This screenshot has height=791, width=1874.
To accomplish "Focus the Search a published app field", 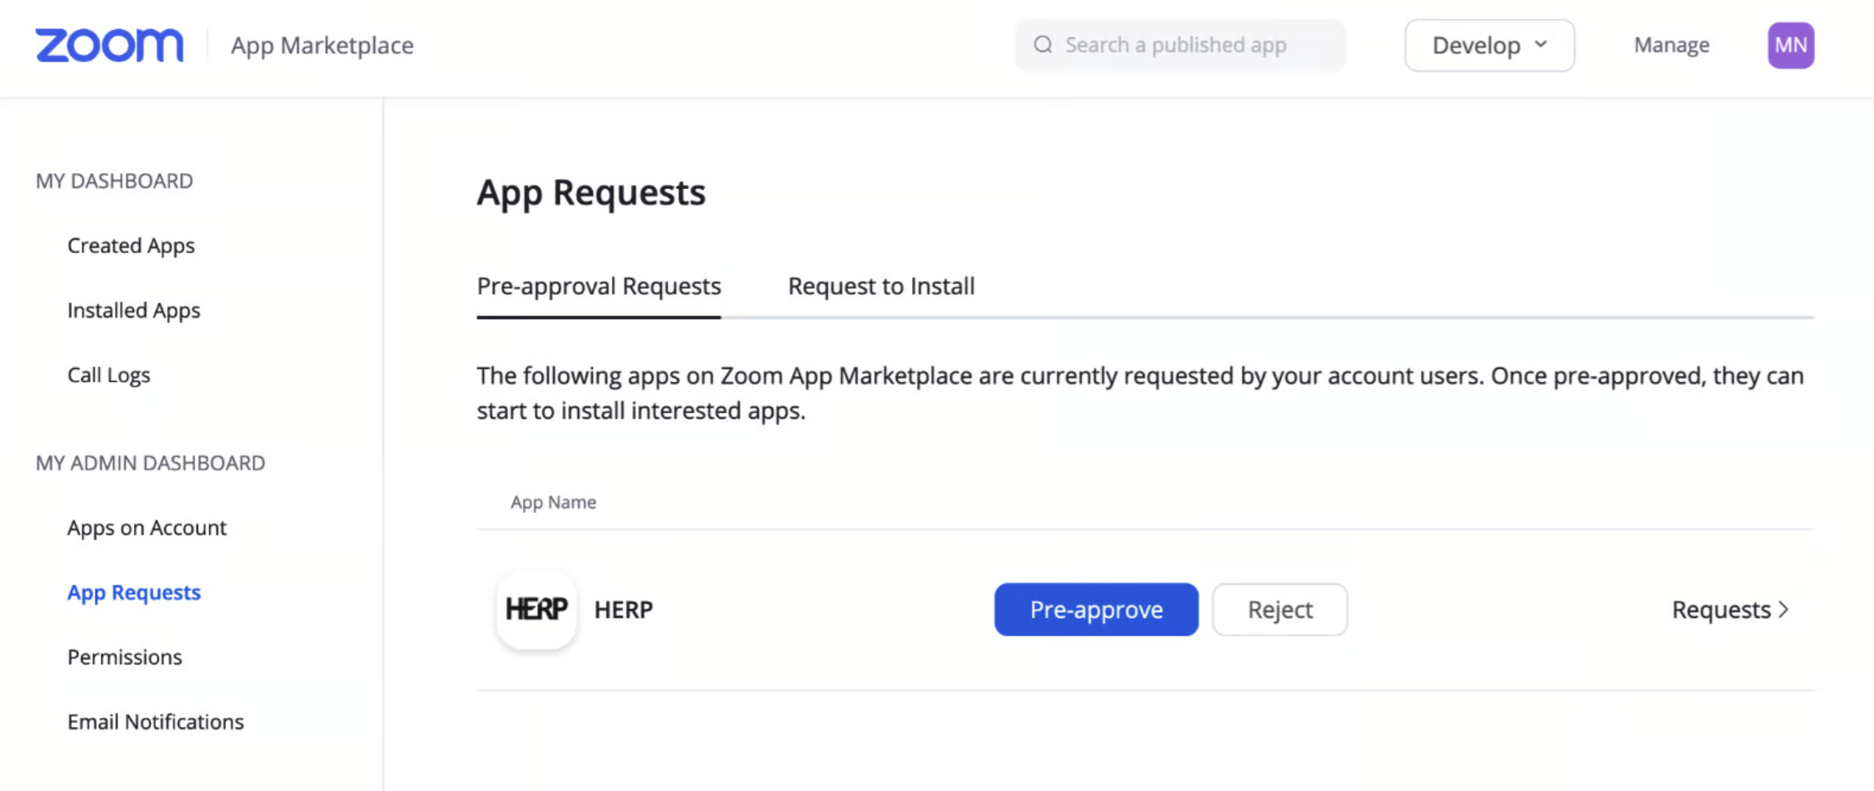I will click(1191, 45).
